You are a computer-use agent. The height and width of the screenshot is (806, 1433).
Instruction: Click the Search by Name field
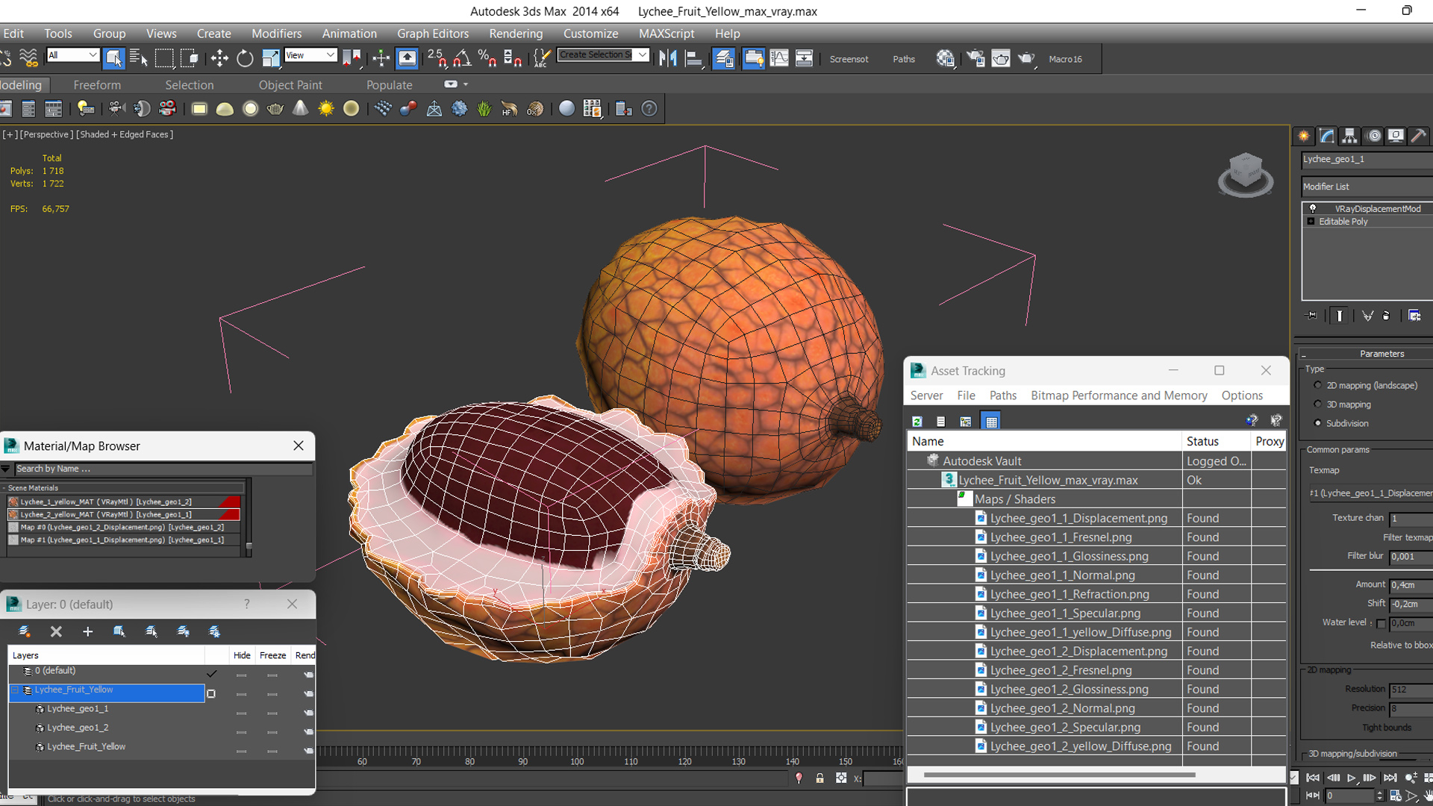(163, 469)
